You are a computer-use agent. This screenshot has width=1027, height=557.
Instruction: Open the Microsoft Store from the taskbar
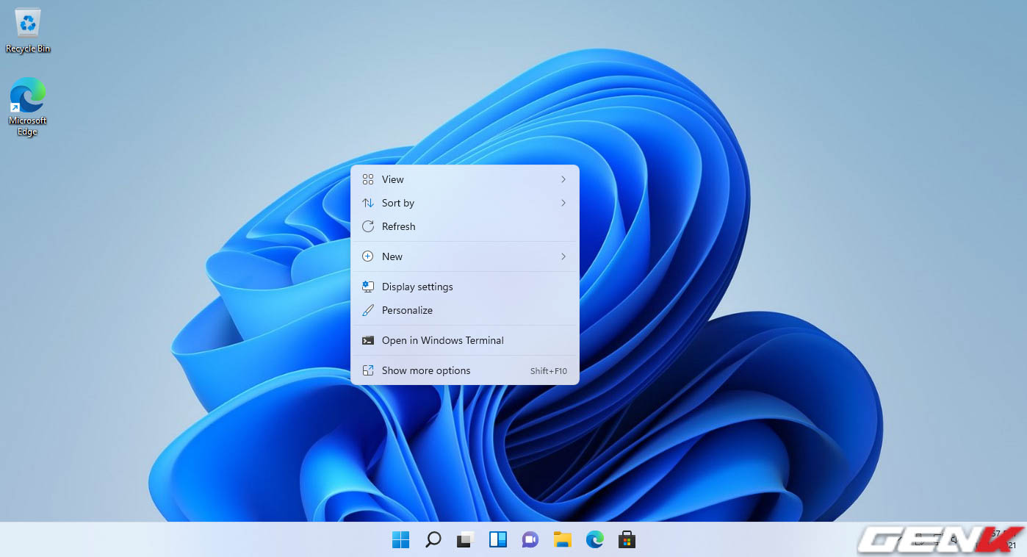coord(627,539)
